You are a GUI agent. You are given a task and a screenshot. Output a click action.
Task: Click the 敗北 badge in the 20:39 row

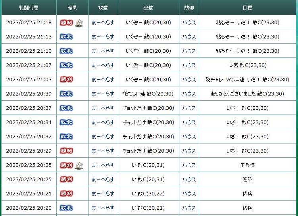[x=66, y=94]
